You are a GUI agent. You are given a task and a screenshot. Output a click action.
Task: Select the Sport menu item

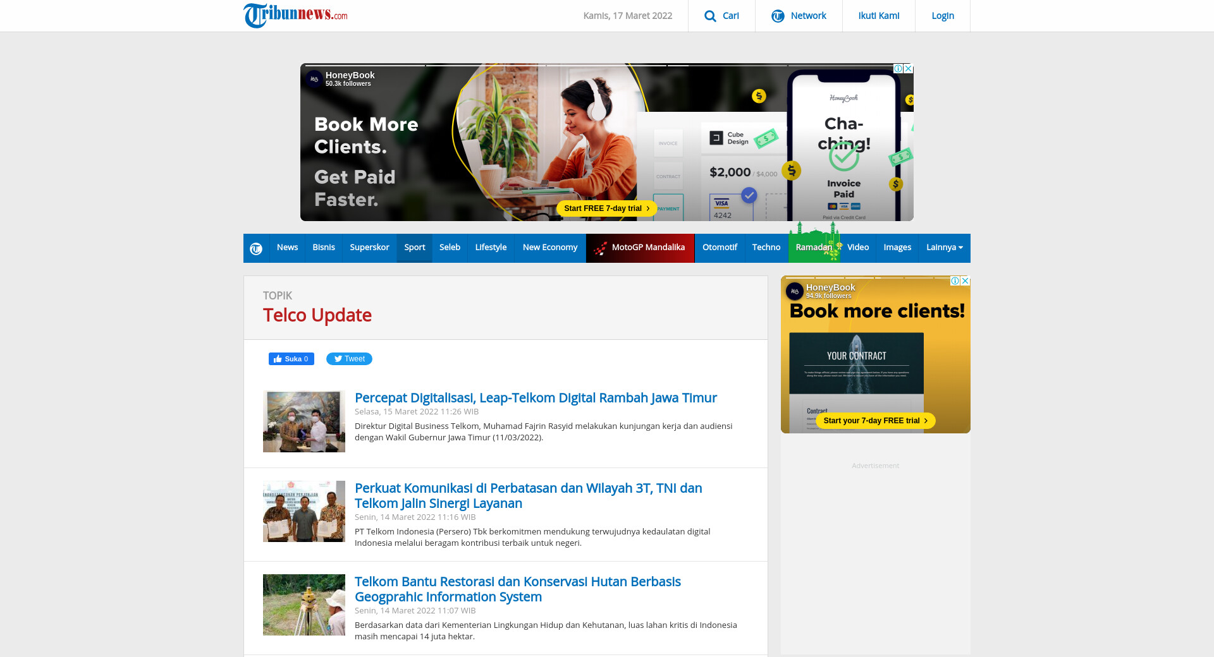click(x=415, y=248)
